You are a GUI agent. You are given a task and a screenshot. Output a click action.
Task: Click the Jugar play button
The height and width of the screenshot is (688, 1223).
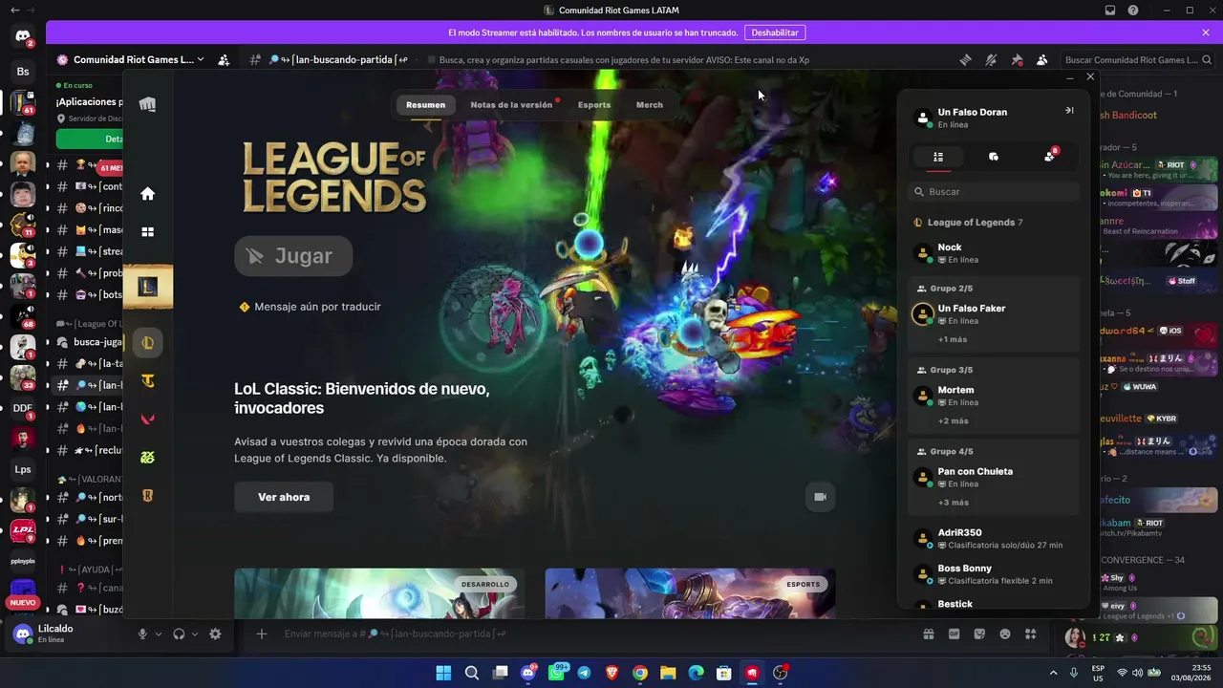click(293, 256)
